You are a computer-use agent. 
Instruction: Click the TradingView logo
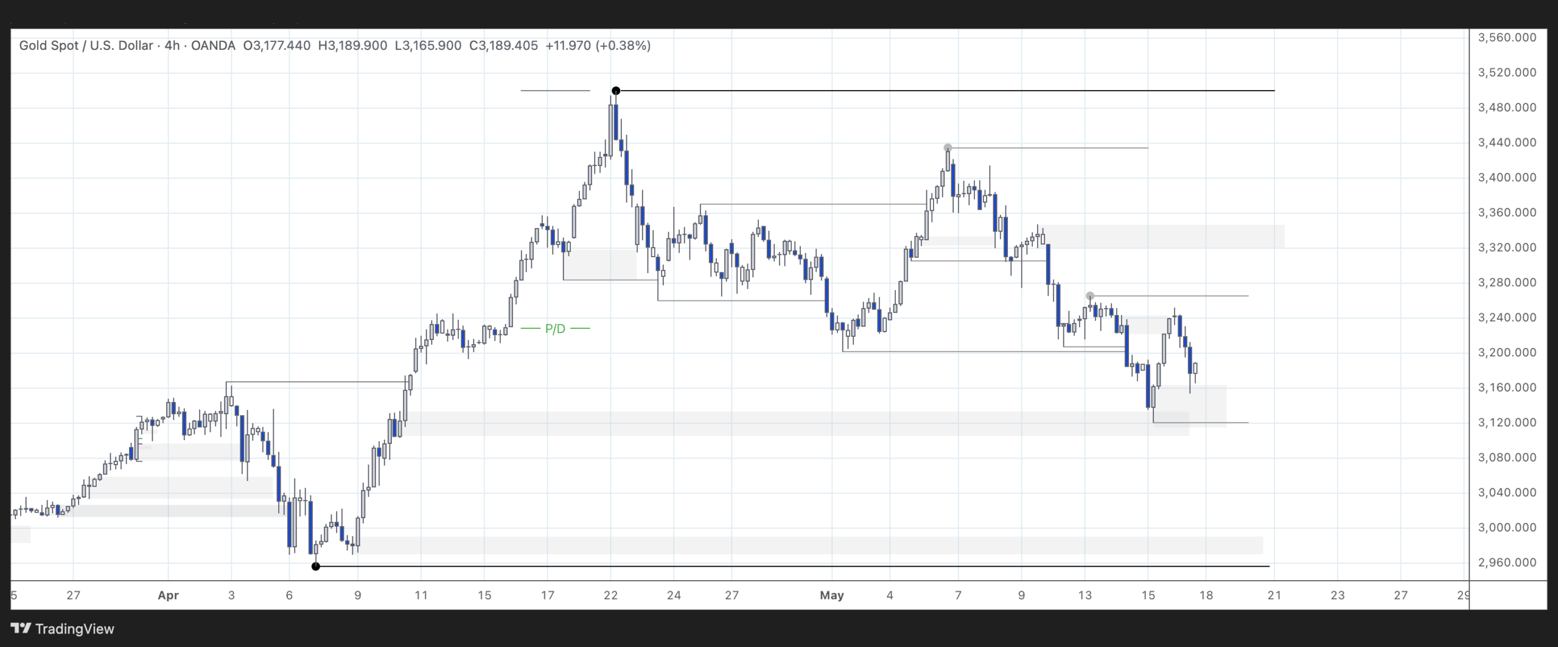[x=63, y=628]
